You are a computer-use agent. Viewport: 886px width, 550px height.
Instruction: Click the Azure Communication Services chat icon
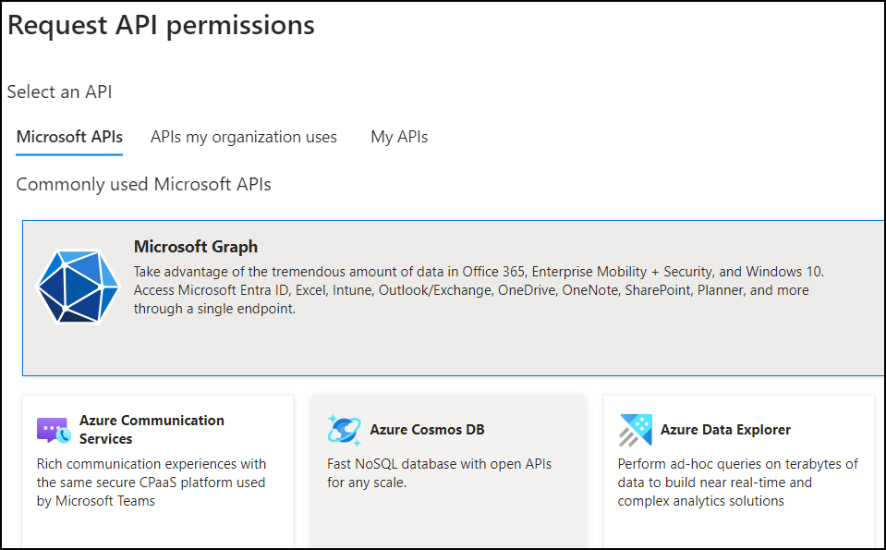tap(54, 430)
